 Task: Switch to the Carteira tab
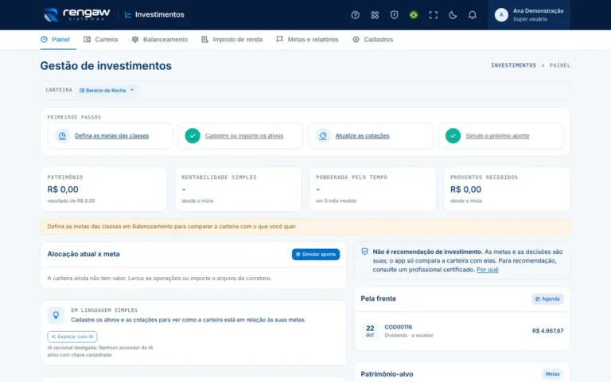100,39
